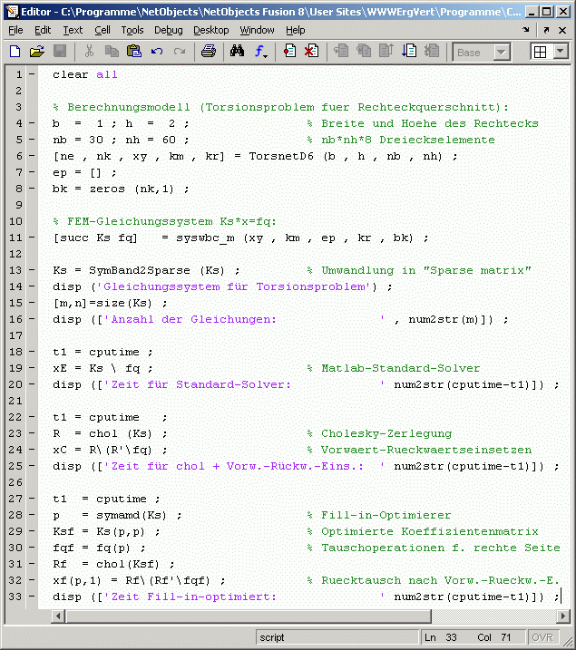Click the OVR overwrite indicator in status bar

[542, 637]
